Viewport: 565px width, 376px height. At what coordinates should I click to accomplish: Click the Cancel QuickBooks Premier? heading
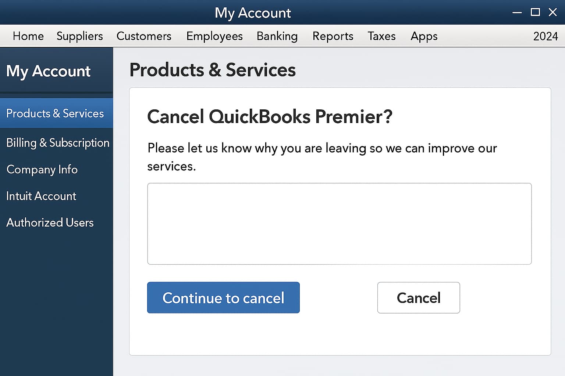[x=270, y=116]
